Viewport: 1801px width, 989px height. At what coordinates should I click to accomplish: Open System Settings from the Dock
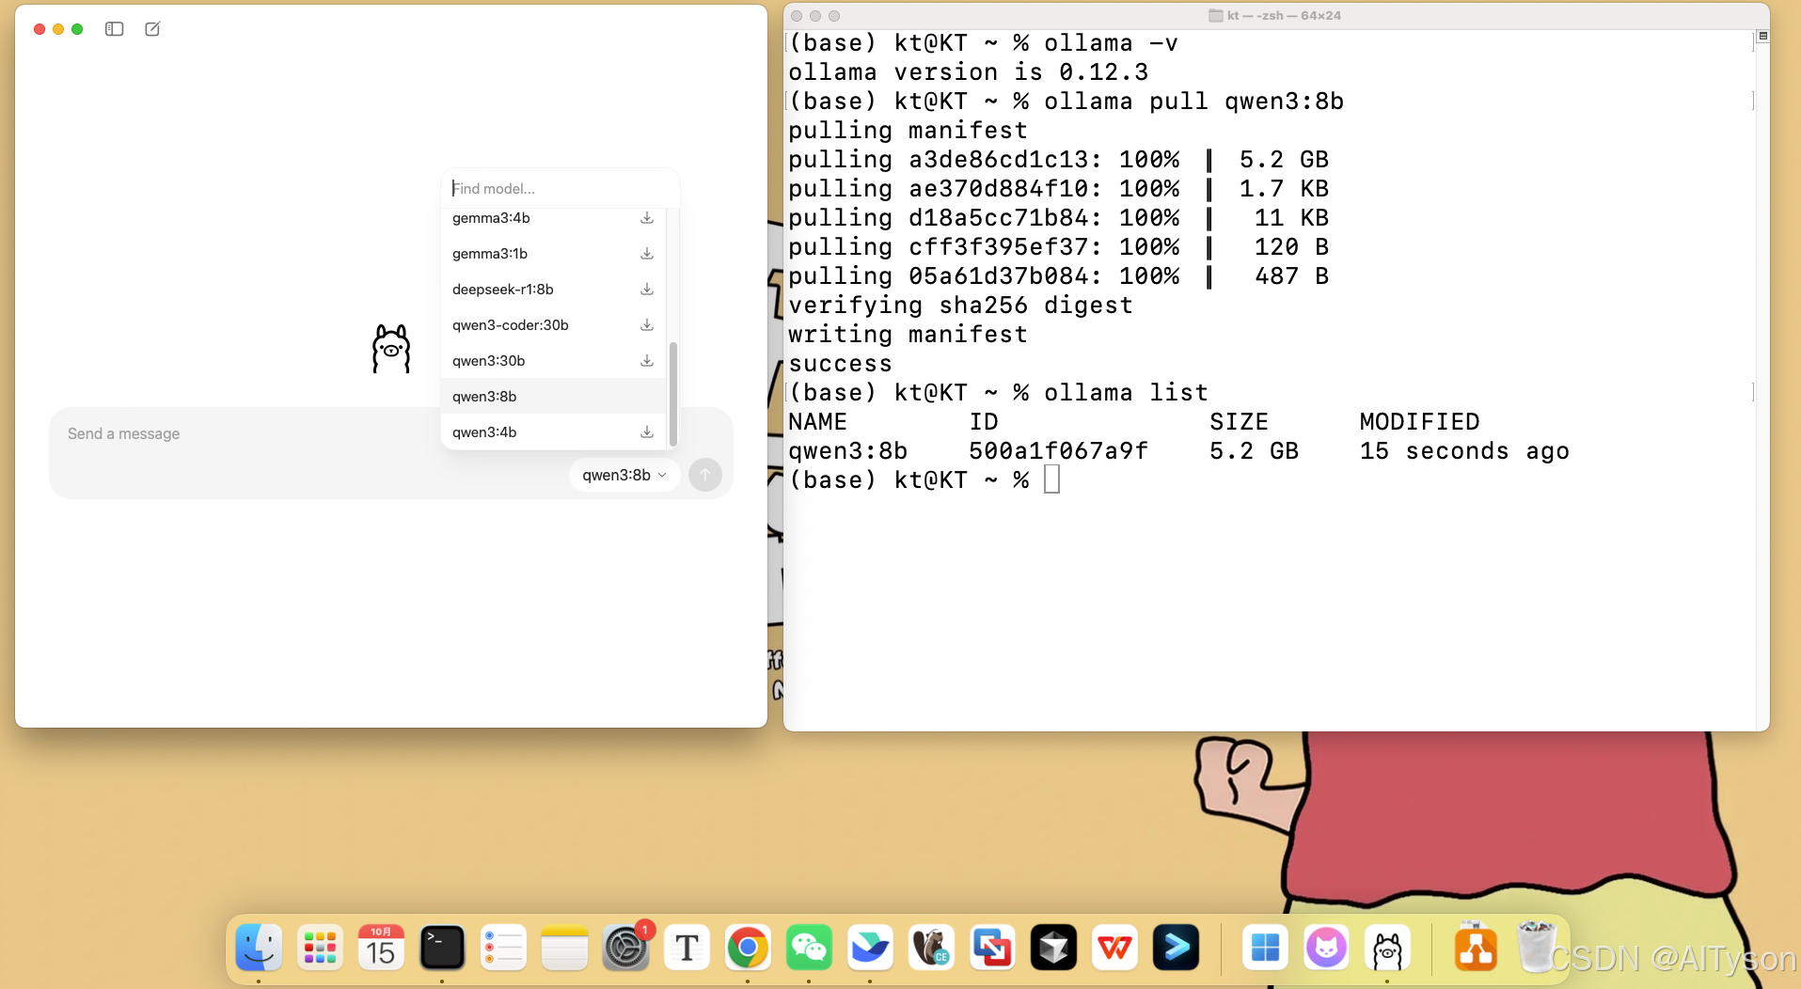click(x=625, y=948)
